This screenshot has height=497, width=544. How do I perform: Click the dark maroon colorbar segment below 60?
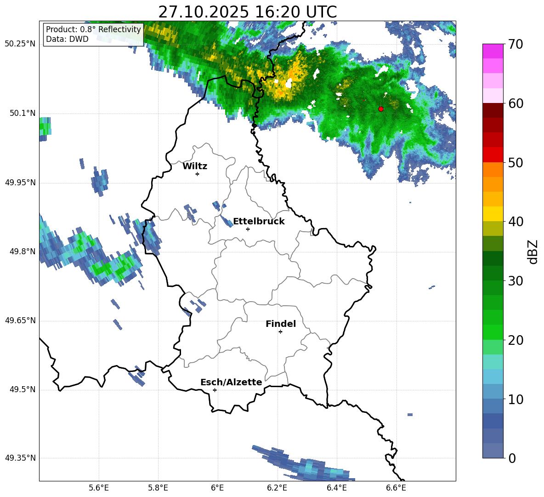click(x=493, y=110)
